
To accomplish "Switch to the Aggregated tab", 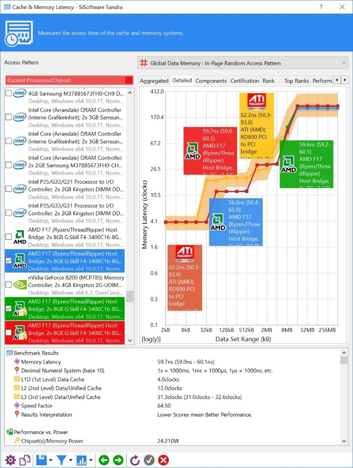I will tap(154, 80).
